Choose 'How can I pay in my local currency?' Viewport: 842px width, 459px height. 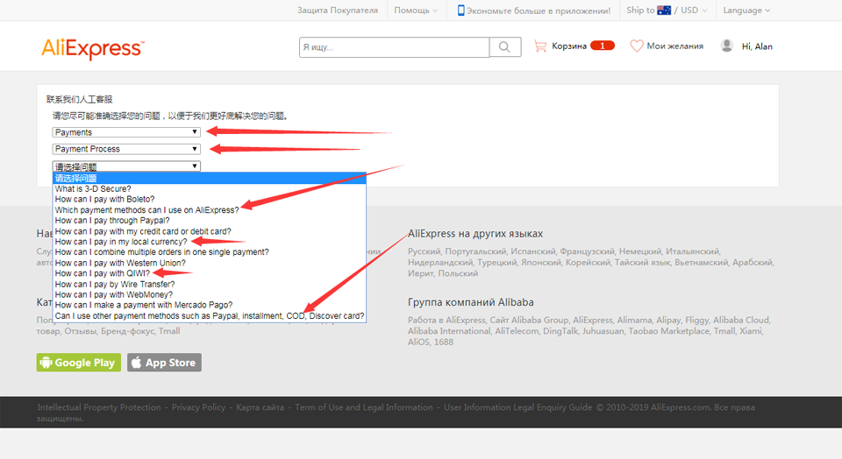[210, 242]
